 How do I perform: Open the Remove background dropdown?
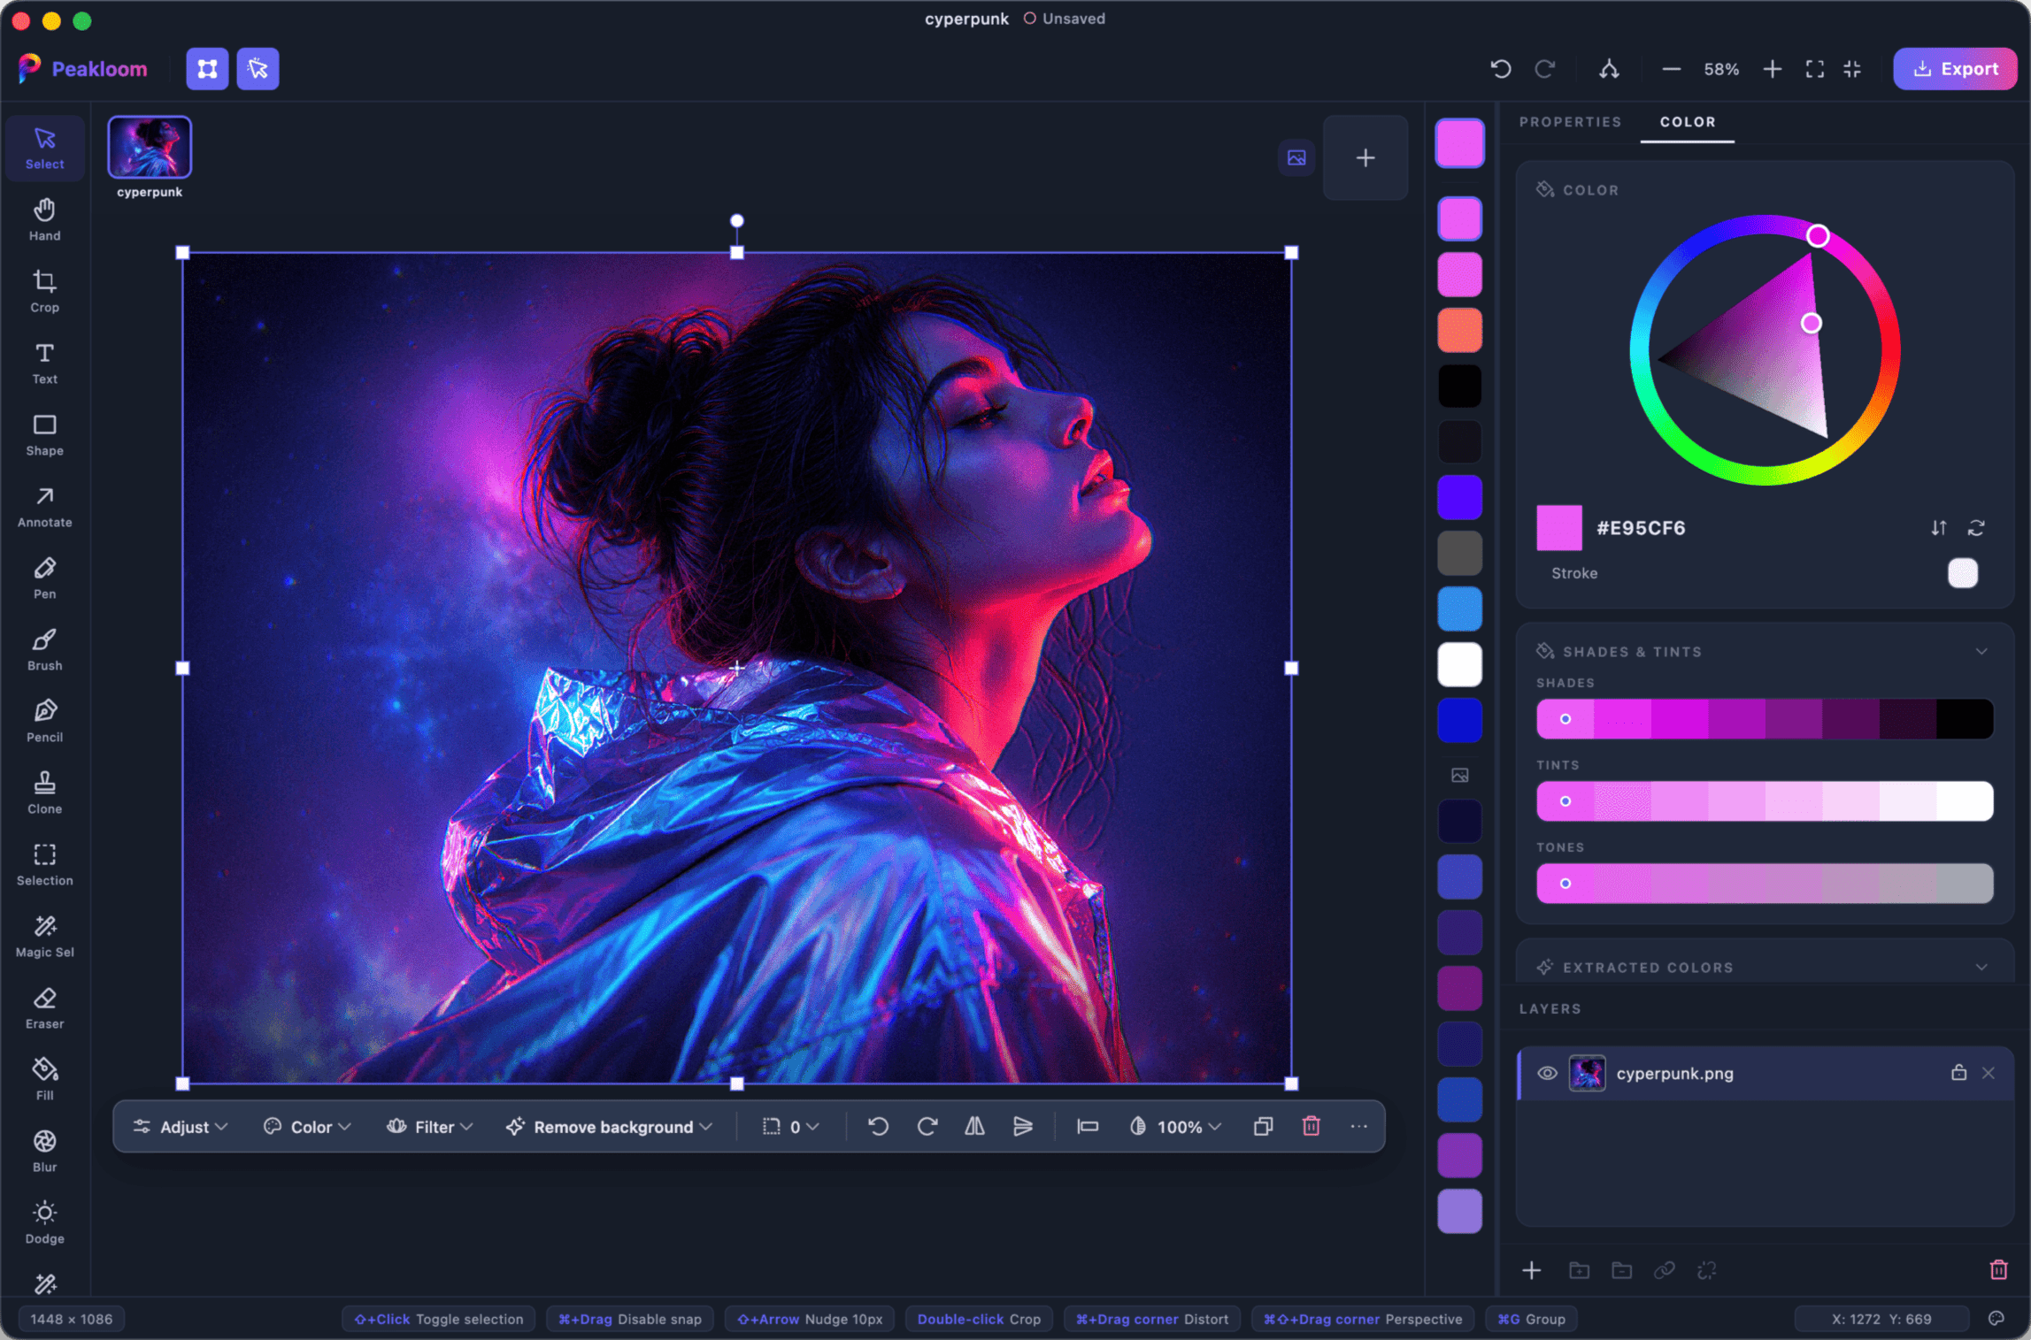pos(609,1126)
